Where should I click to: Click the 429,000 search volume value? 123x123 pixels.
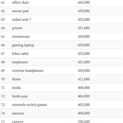pyautogui.click(x=84, y=45)
